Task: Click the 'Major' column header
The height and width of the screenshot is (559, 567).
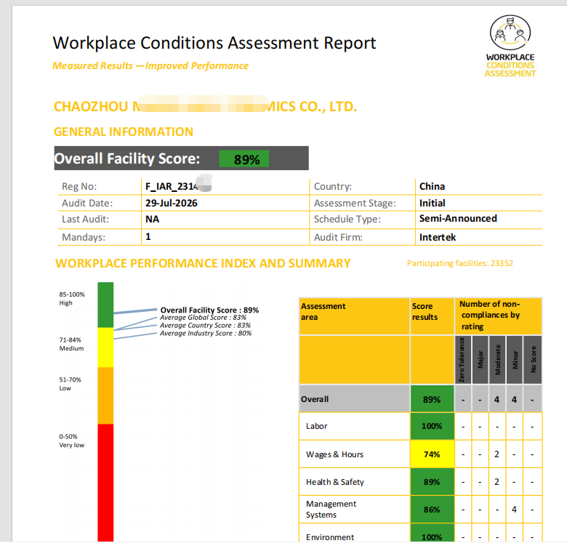Action: pyautogui.click(x=480, y=359)
